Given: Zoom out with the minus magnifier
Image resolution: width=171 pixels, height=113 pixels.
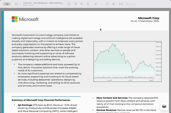Looking at the screenshot, I should click(76, 4).
